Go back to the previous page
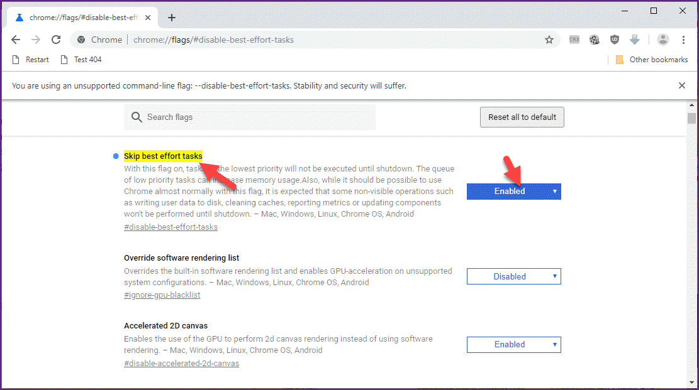699x390 pixels. coord(16,40)
